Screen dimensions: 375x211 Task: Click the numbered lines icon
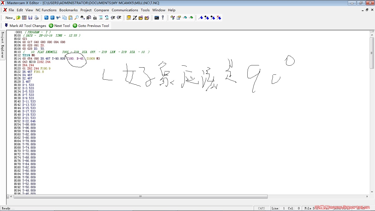(x=107, y=18)
